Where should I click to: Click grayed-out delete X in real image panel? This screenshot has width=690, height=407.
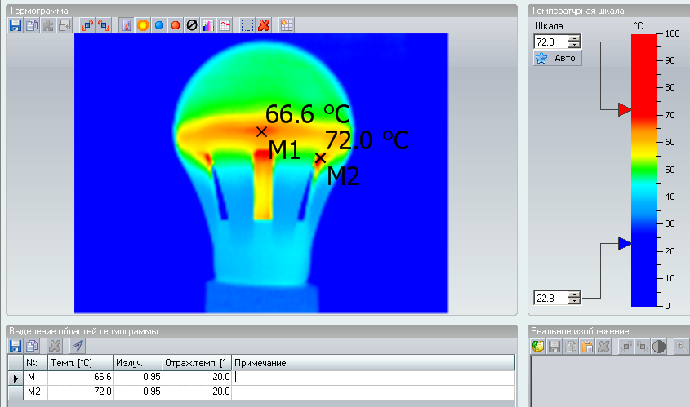pyautogui.click(x=603, y=347)
